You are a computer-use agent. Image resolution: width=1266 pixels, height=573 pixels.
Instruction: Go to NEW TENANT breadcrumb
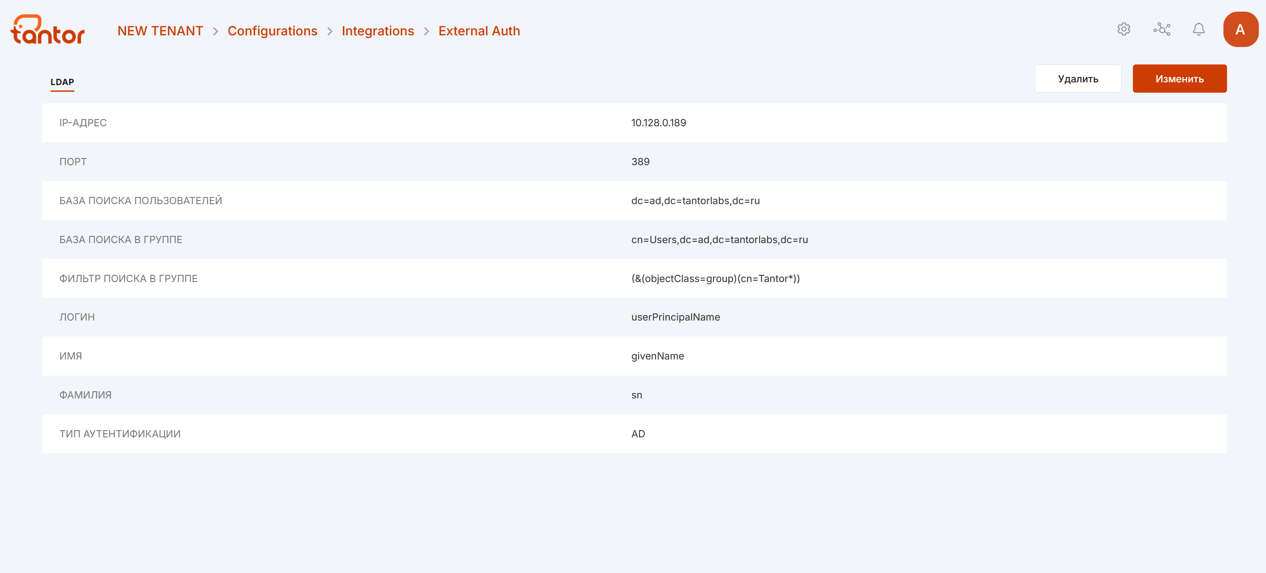click(x=160, y=31)
